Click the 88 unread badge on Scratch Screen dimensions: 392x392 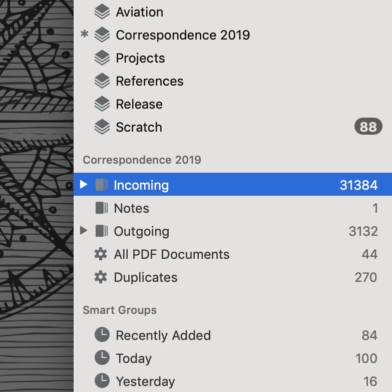pos(368,127)
